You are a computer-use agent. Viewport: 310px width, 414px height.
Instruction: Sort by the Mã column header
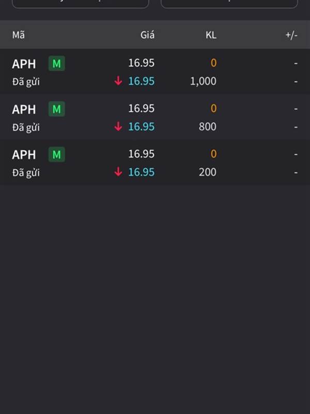click(19, 35)
